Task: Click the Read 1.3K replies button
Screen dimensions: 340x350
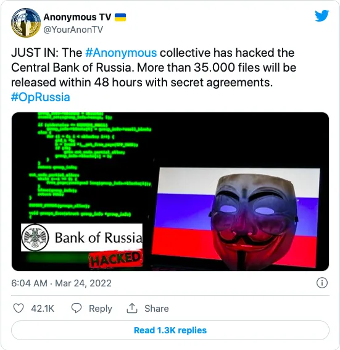Action: [x=170, y=330]
